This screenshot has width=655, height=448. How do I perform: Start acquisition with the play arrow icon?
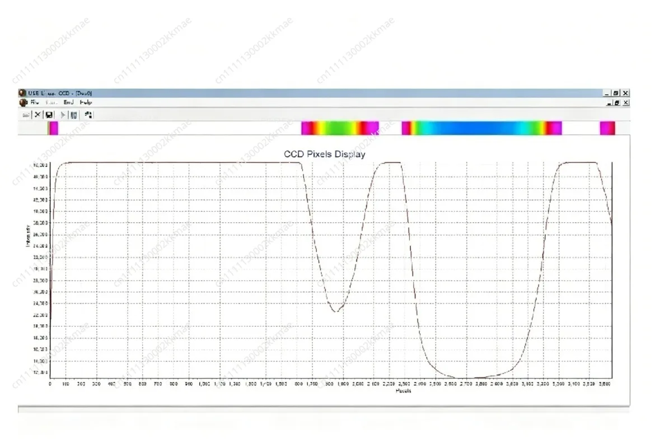click(63, 114)
